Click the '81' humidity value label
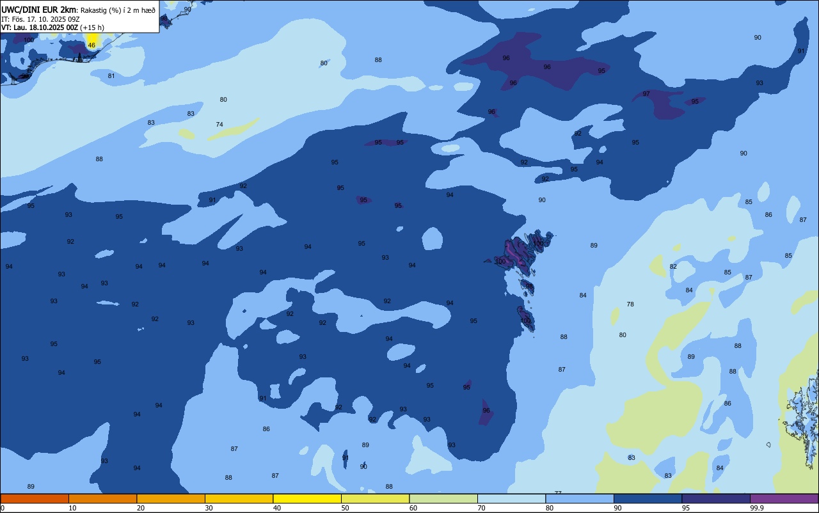 click(111, 76)
